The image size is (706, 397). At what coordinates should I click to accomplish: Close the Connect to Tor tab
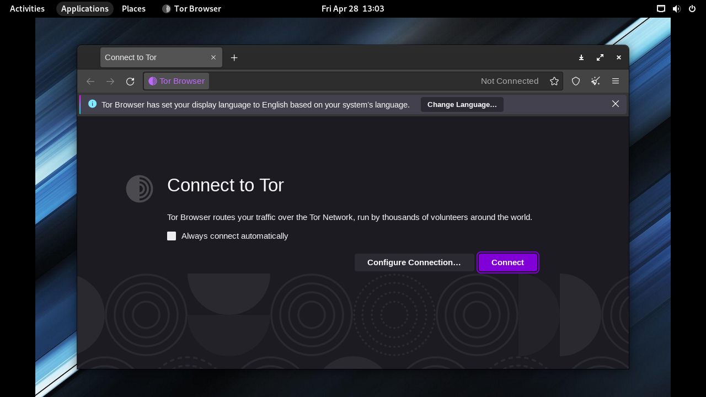tap(213, 58)
